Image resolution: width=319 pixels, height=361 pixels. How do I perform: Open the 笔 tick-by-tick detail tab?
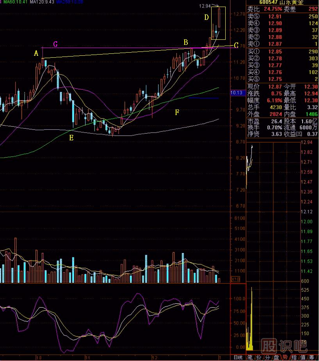(249, 357)
